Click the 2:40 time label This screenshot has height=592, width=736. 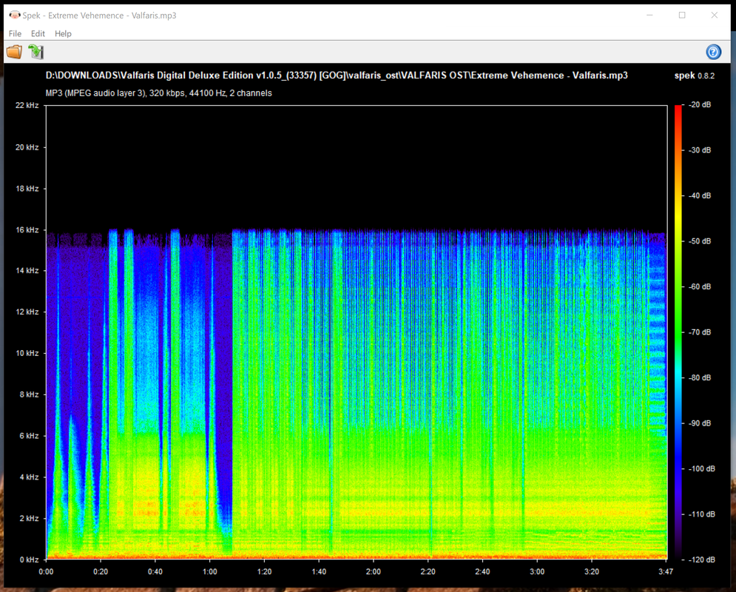click(x=482, y=571)
